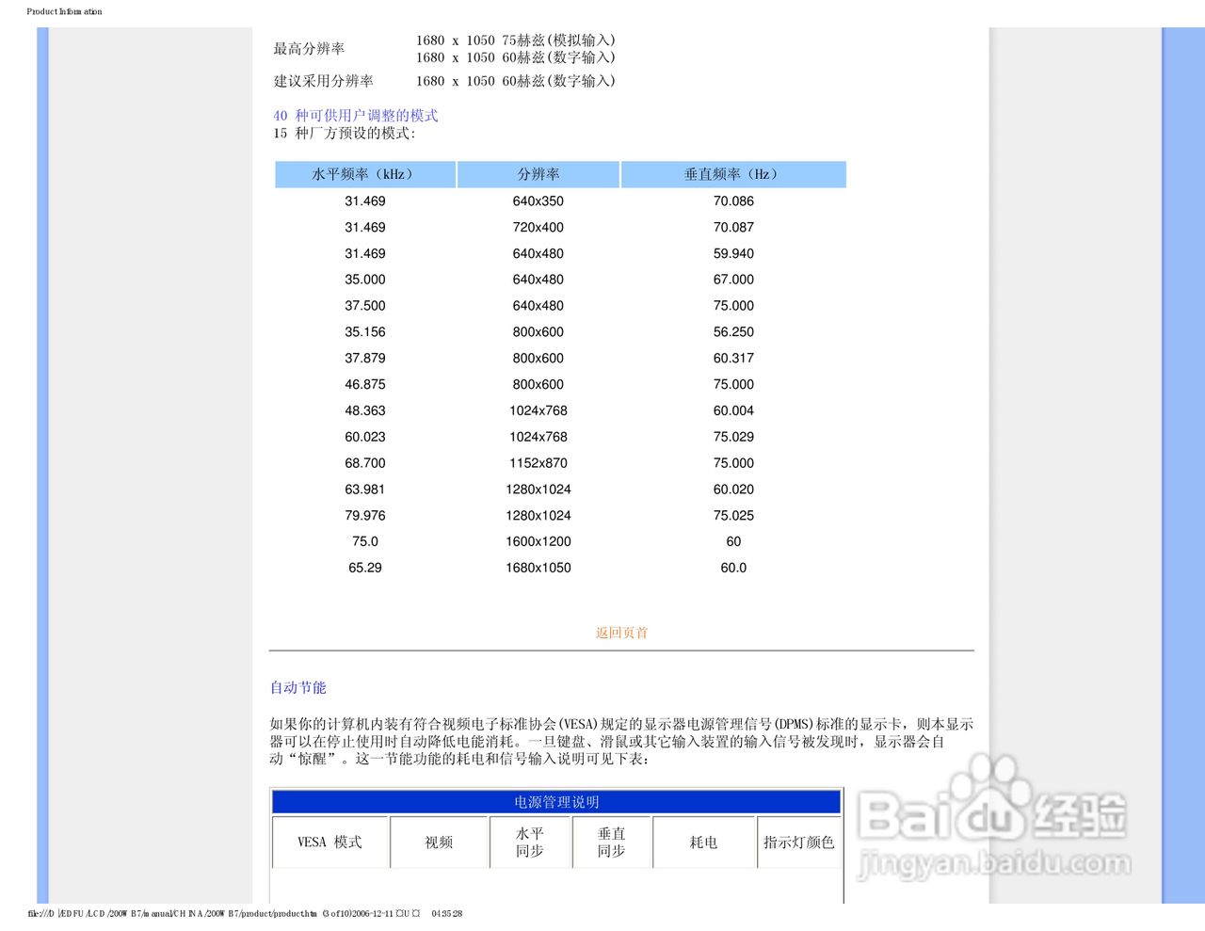Click the 720x400 resolution cell
The height and width of the screenshot is (931, 1205).
pyautogui.click(x=538, y=228)
